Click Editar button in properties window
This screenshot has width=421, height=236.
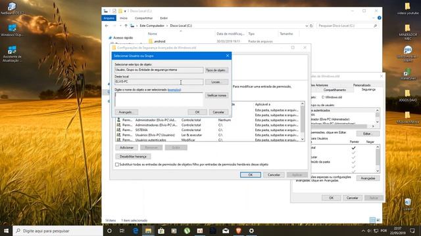[x=368, y=134]
